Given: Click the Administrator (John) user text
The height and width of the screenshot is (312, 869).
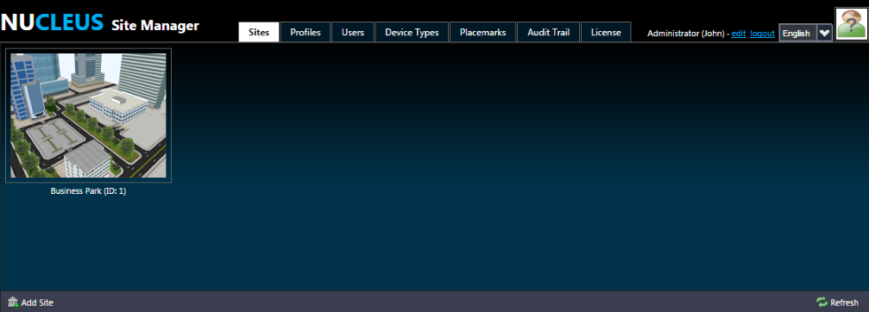Looking at the screenshot, I should point(687,34).
